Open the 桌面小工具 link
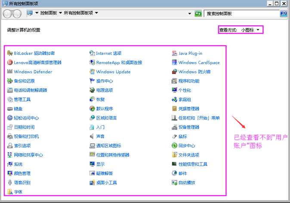Screen dimensions: 290x203 pos(107,183)
